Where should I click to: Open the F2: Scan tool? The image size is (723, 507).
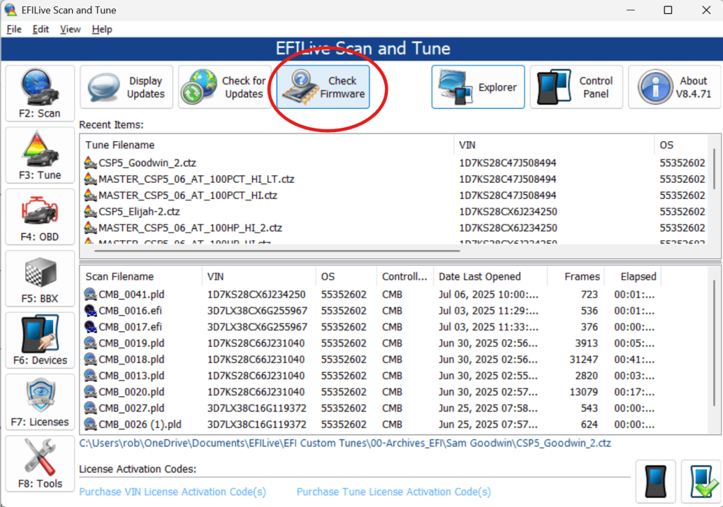pyautogui.click(x=40, y=95)
